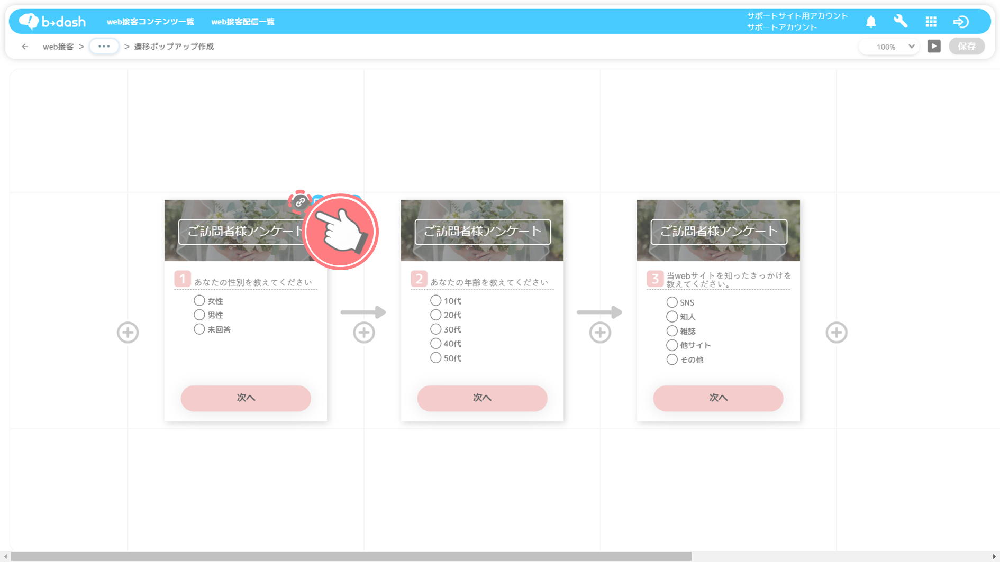Select the 50代 age option
1000x562 pixels.
pos(435,357)
